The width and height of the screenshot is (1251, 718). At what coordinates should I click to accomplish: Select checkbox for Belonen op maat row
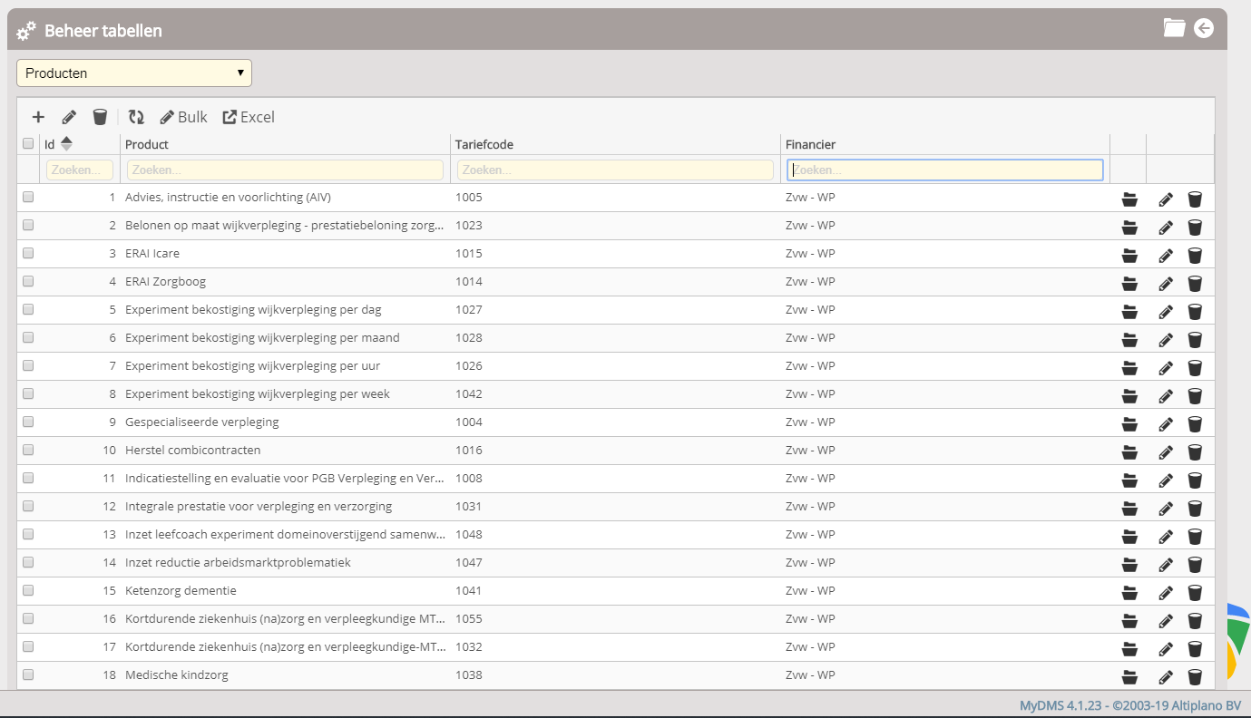tap(28, 225)
